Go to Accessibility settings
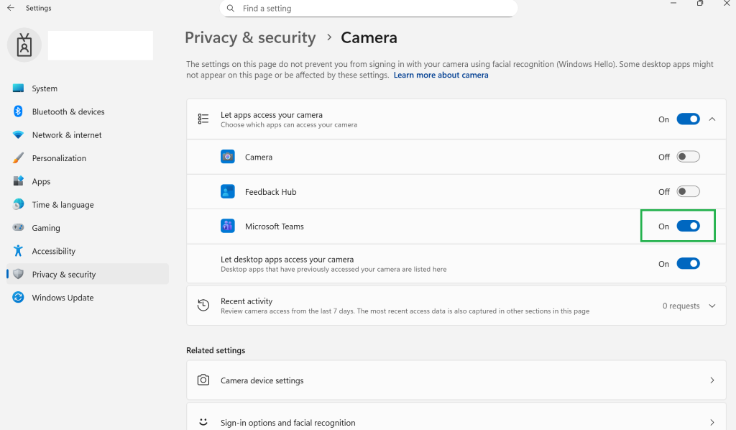Viewport: 736px width, 430px height. coord(54,251)
